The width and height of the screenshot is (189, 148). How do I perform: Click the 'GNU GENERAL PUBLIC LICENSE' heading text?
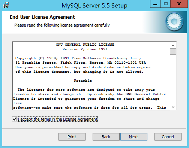(85, 45)
